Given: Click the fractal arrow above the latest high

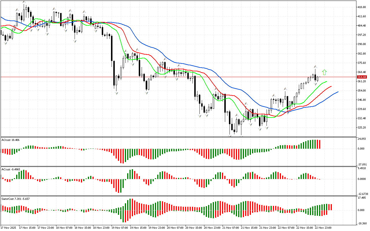Looking at the screenshot, I should (315, 66).
